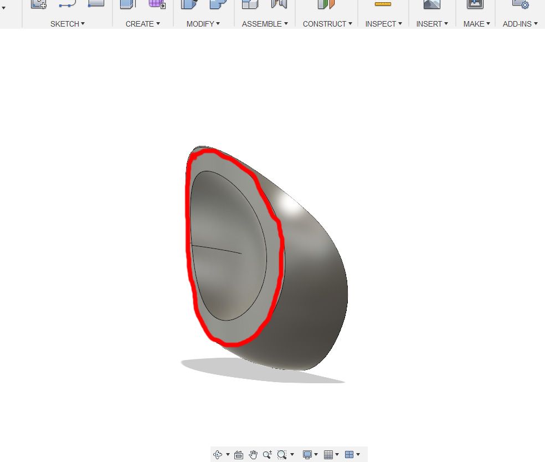
Task: Open the CONSTRUCT dropdown menu
Action: (327, 24)
